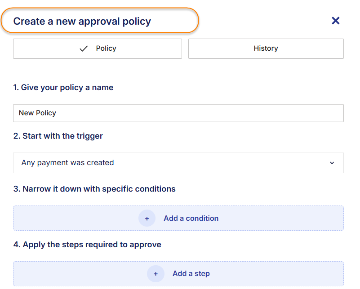Screen dimensions: 360x289
Task: Click the checkmark icon on Policy tab
Action: point(84,48)
